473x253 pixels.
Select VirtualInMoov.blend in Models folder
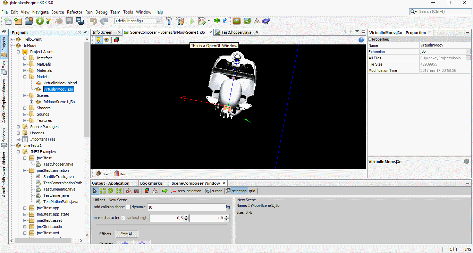click(60, 83)
